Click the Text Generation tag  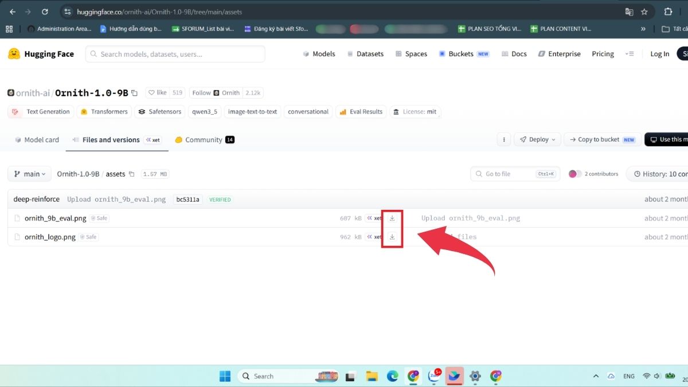click(40, 112)
